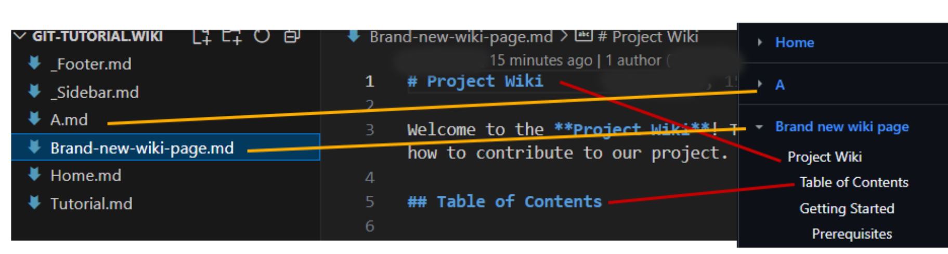Collapse all folders in the explorer
The image size is (948, 254).
pyautogui.click(x=292, y=37)
